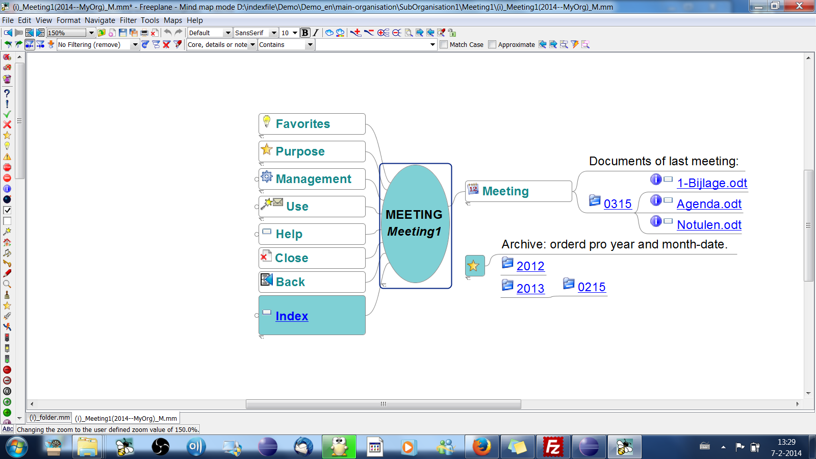This screenshot has height=459, width=816.
Task: Open Firefox from the taskbar
Action: (482, 447)
